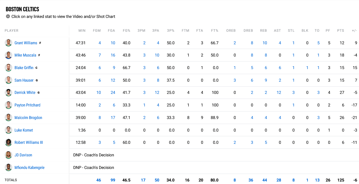The width and height of the screenshot is (359, 184).
Task: Click Luke Kornet's player headshot
Action: click(x=8, y=130)
